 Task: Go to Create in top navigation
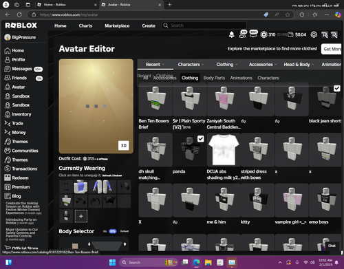(149, 25)
